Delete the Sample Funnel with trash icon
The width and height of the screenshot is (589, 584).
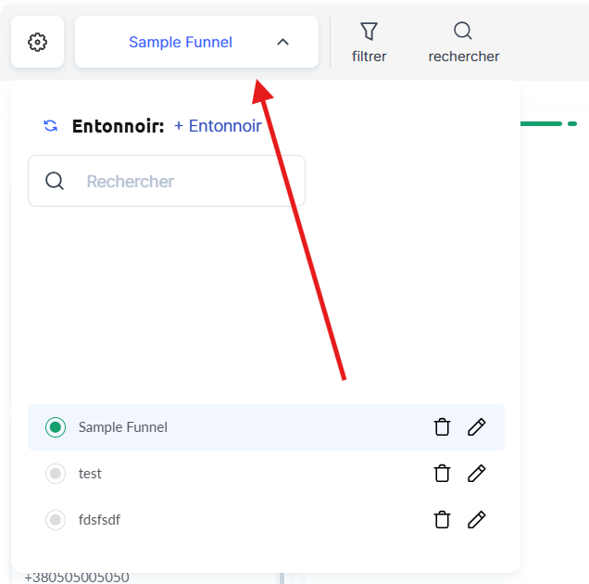(443, 427)
